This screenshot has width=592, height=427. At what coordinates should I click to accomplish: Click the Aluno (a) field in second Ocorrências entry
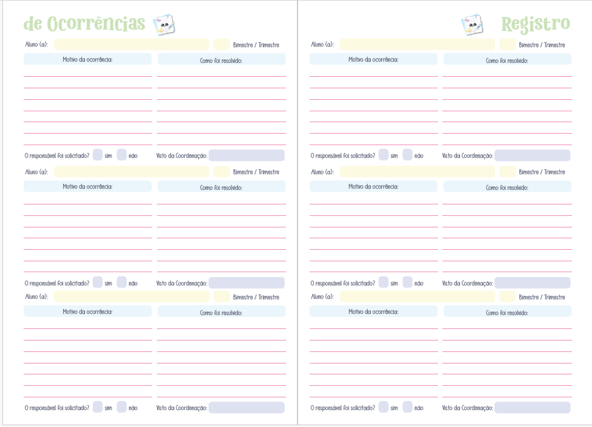tap(131, 172)
